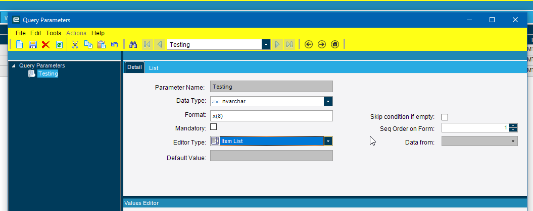Save using the floppy disk icon
Viewport: 533px width, 211px height.
point(33,44)
